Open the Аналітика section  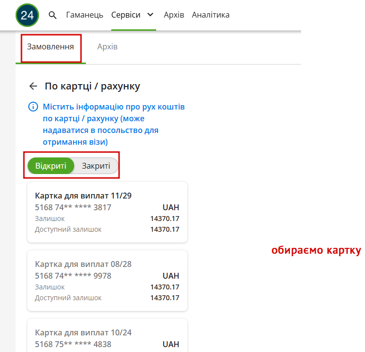point(211,15)
